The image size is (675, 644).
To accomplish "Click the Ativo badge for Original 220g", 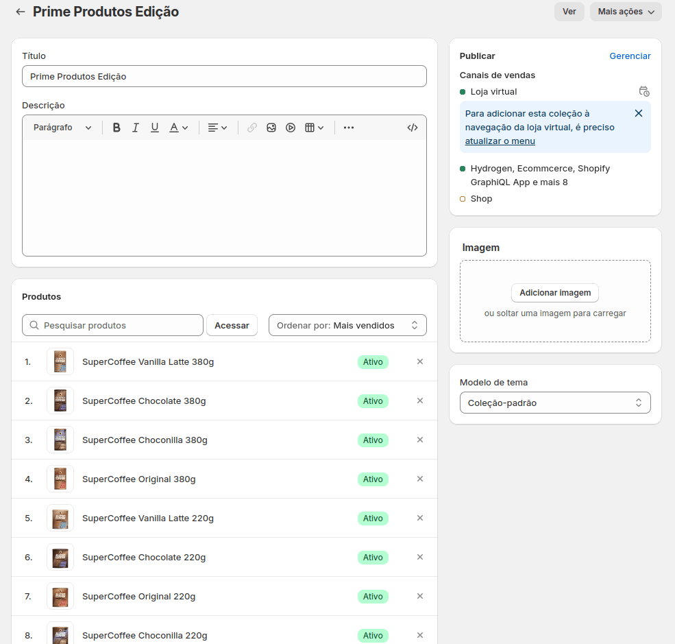I will [x=373, y=597].
